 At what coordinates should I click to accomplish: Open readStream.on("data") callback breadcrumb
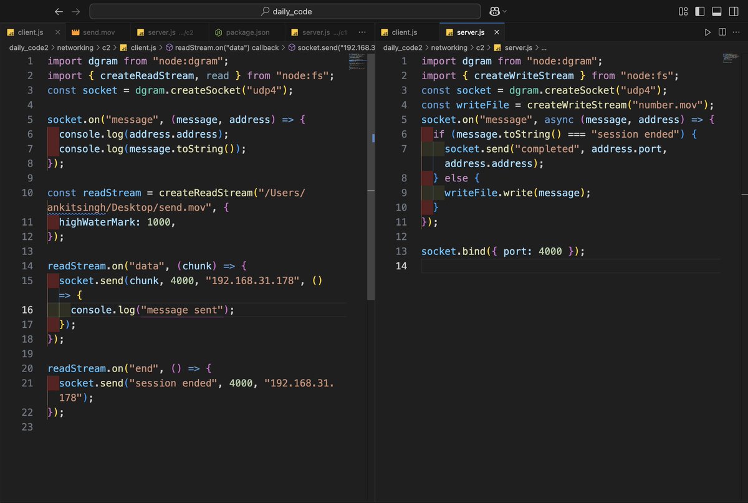coord(222,47)
